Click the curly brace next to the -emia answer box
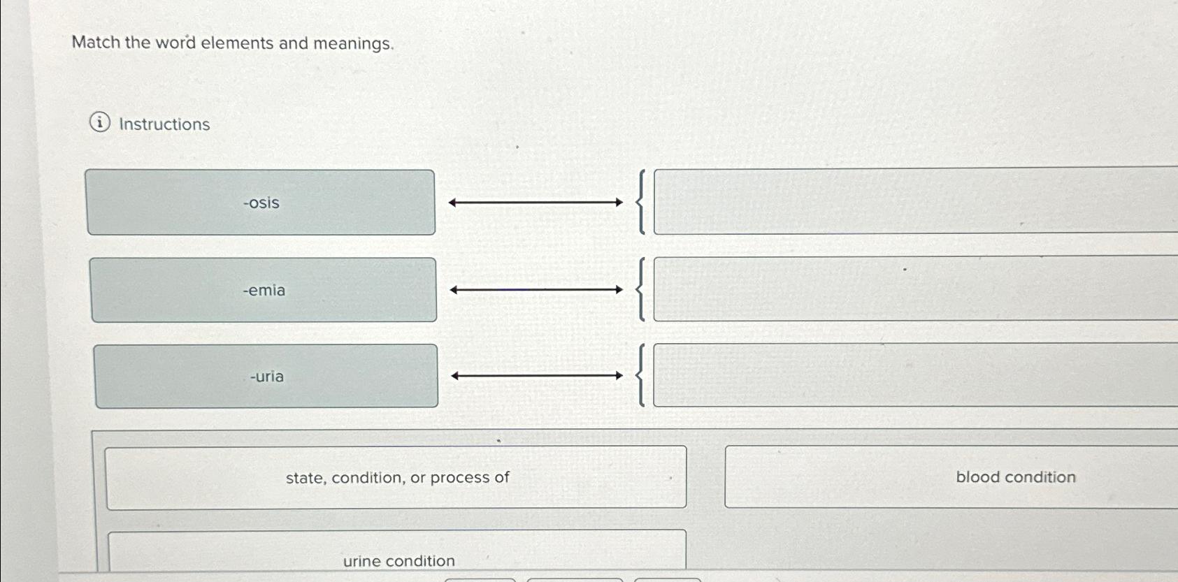Screen dimensions: 1178x582 [x=640, y=289]
